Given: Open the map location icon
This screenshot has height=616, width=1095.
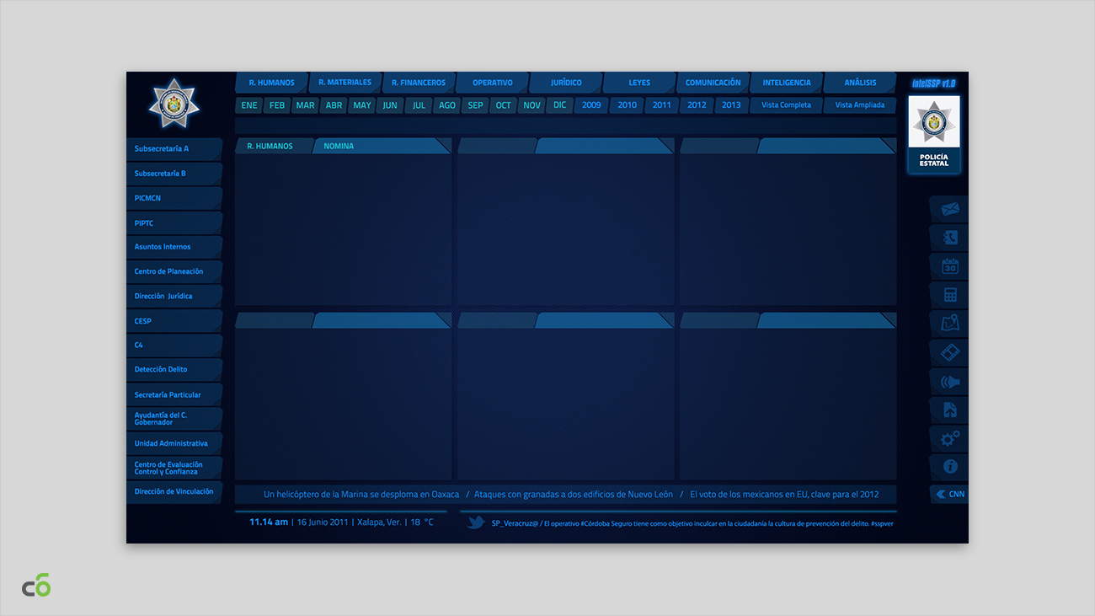Looking at the screenshot, I should (x=949, y=324).
